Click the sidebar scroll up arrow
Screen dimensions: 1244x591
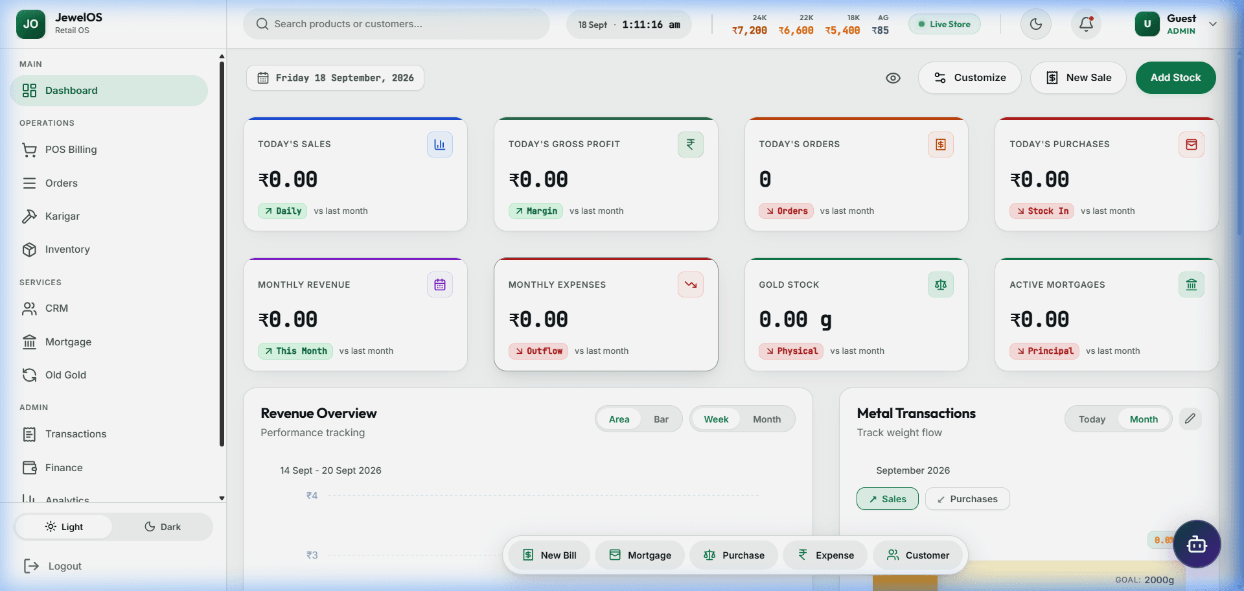tap(222, 56)
